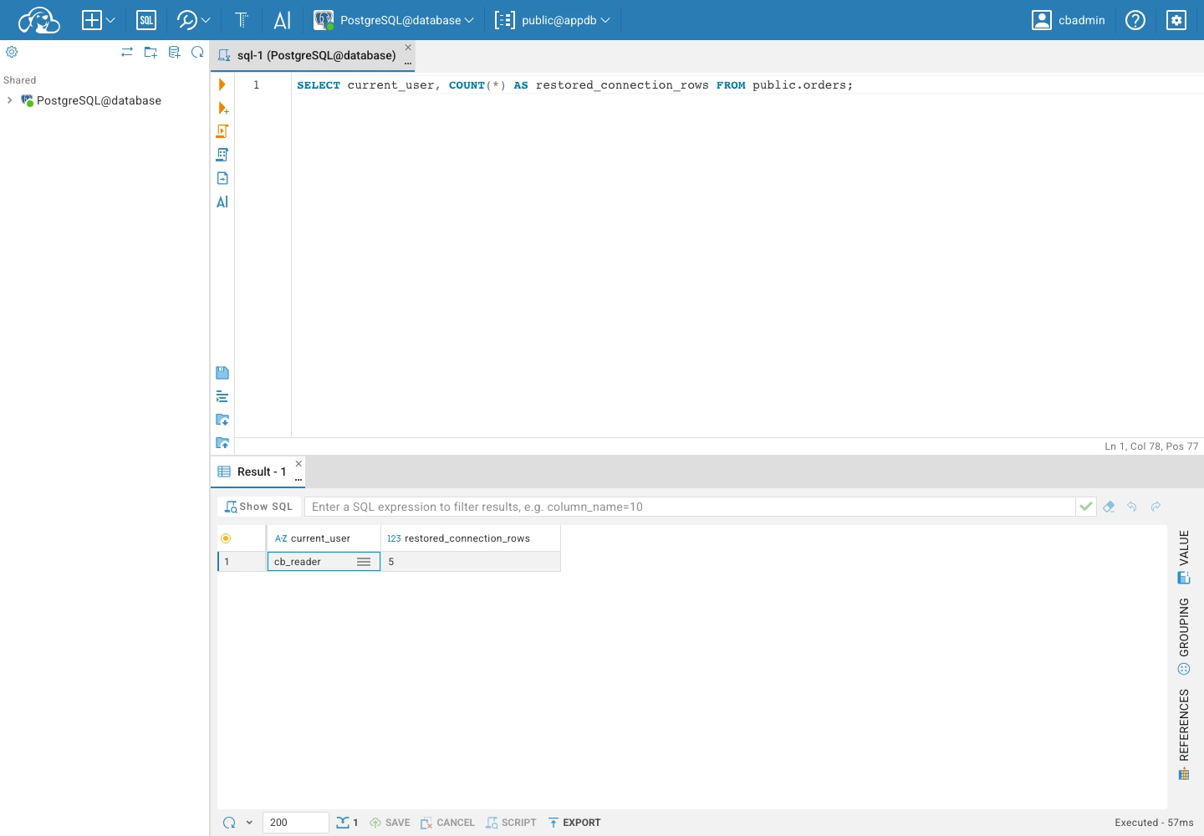The height and width of the screenshot is (836, 1204).
Task: Open PostgreSQL@database connection dropdown
Action: coord(394,20)
